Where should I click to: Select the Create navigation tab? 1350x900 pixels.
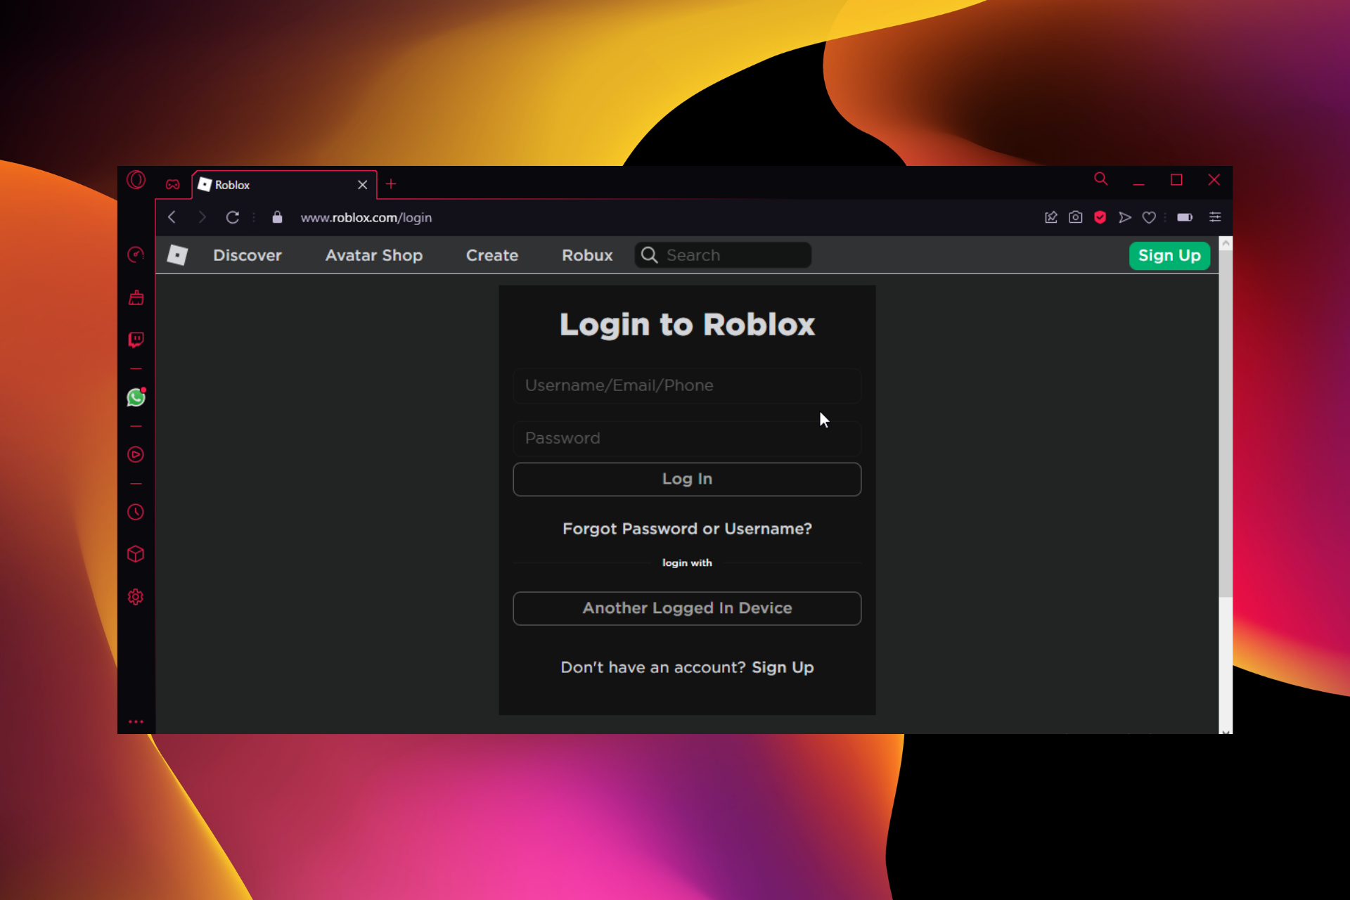[x=492, y=255]
